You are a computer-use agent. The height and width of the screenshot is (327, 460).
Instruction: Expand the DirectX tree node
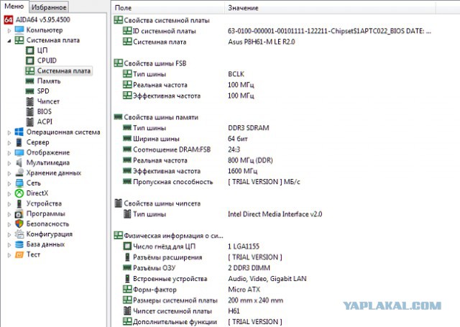click(9, 194)
